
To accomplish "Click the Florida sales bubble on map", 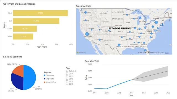I will coord(145,50).
